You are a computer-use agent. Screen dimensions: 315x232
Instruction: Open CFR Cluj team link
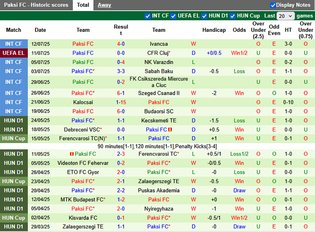click(x=159, y=53)
